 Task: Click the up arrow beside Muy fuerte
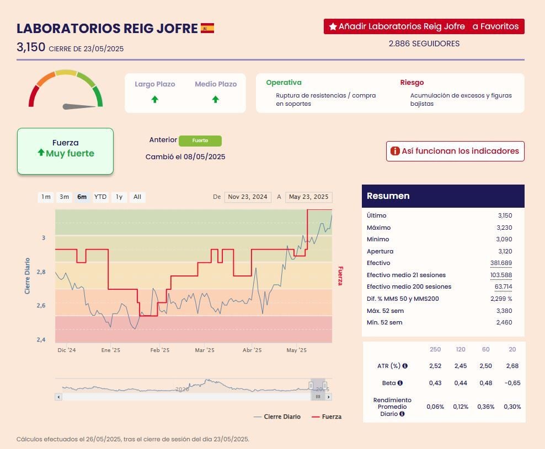point(41,153)
